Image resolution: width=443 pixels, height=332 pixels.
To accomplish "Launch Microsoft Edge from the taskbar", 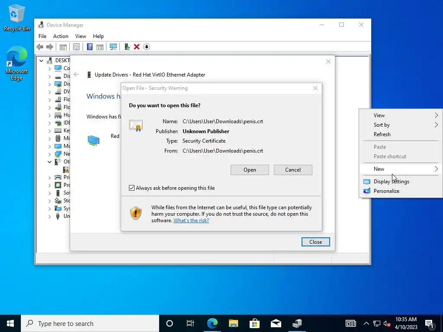I will [x=212, y=323].
